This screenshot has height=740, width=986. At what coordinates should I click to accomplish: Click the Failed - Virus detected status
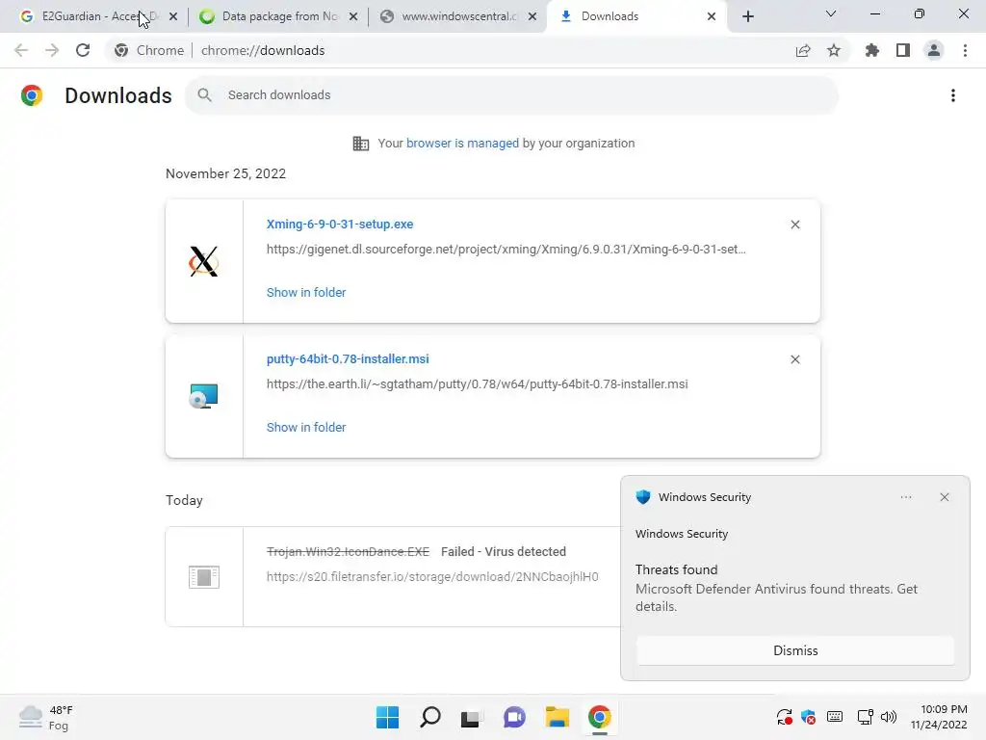point(504,552)
